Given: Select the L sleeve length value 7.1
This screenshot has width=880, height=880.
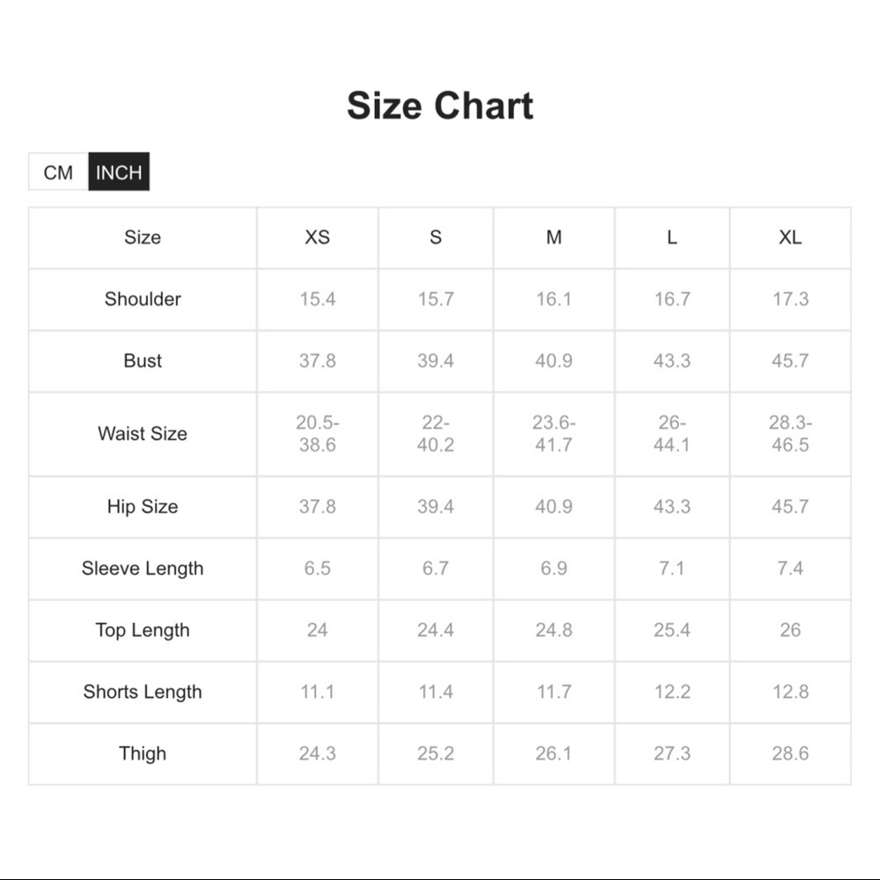Looking at the screenshot, I should (672, 568).
